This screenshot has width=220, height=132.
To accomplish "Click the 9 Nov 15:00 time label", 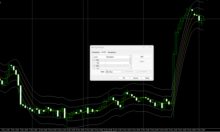I will point(15,130).
